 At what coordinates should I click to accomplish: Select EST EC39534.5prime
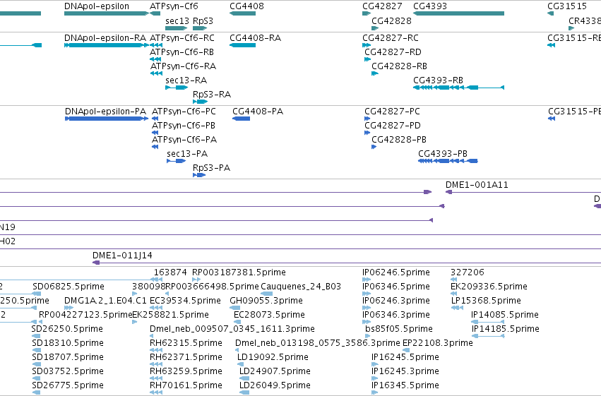click(x=185, y=301)
